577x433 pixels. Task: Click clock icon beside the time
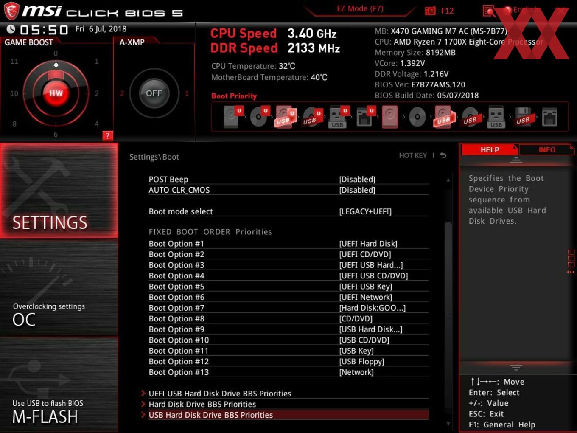coord(11,29)
